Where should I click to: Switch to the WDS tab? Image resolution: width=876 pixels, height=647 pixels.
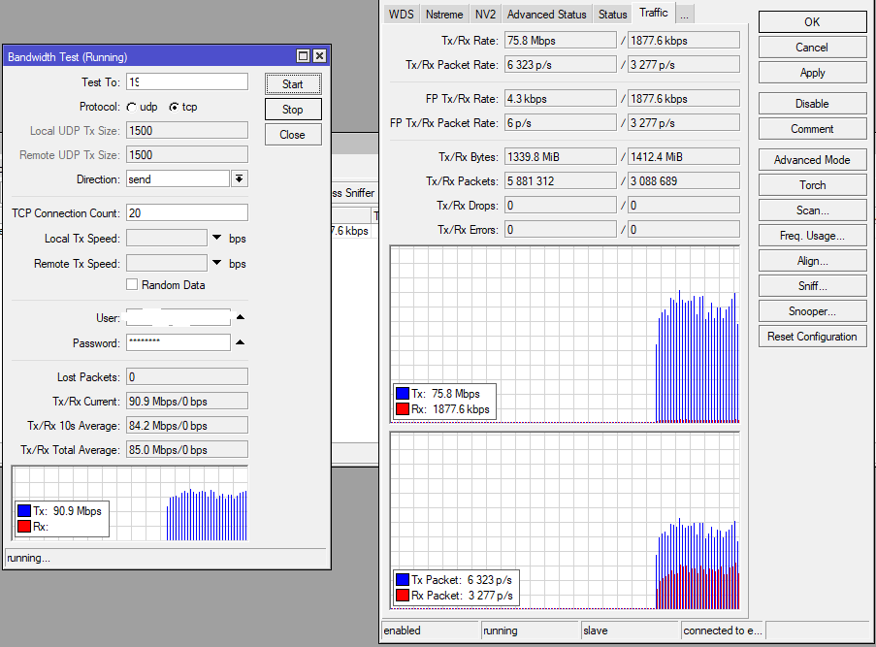(401, 15)
